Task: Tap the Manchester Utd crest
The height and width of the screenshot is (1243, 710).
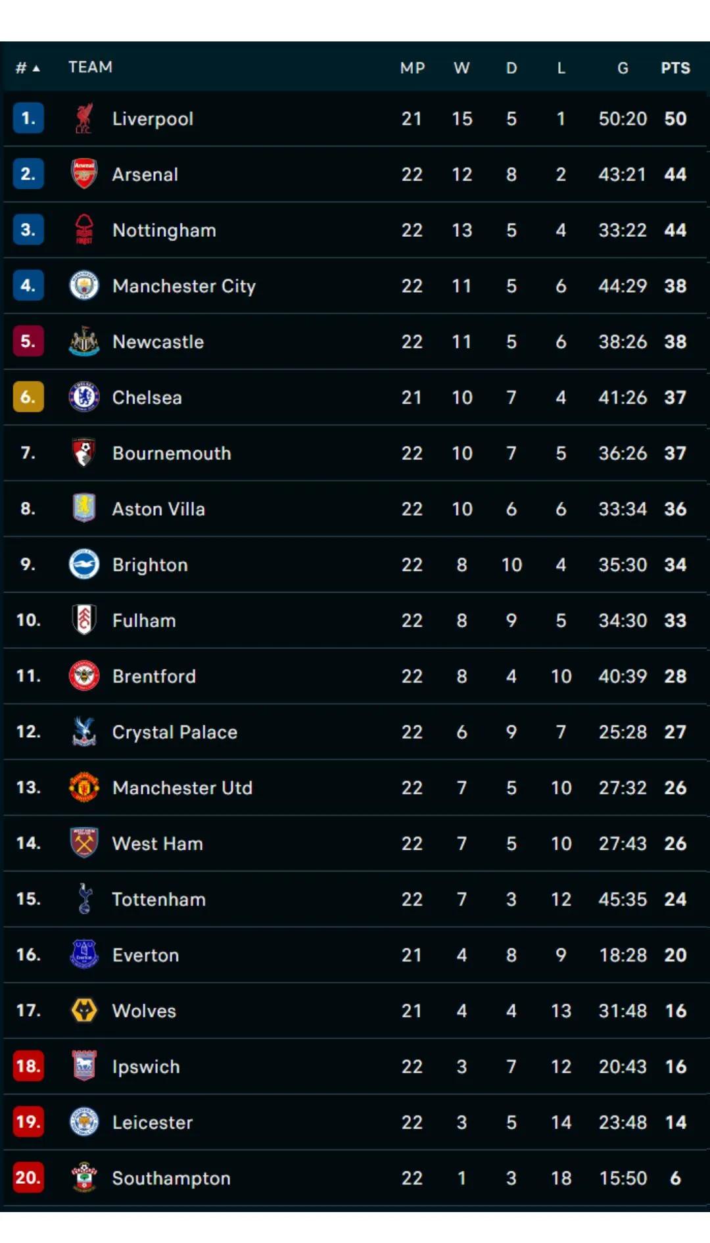Action: point(83,787)
